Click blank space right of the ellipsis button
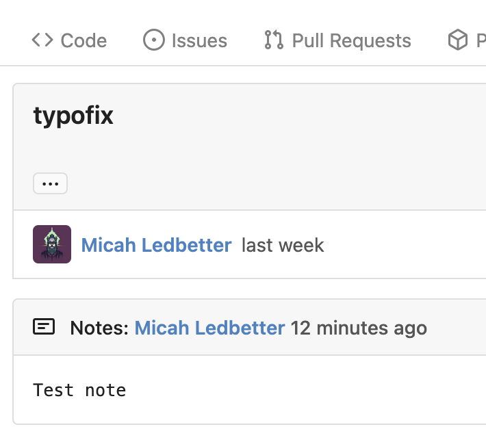The width and height of the screenshot is (486, 442). 274,183
